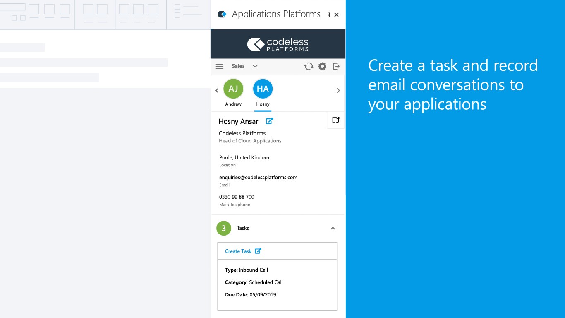Open the settings gear icon

pyautogui.click(x=322, y=66)
